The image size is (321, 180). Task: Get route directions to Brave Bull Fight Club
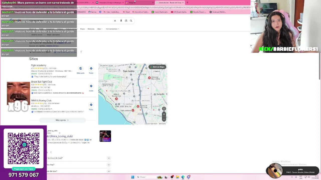(91, 86)
